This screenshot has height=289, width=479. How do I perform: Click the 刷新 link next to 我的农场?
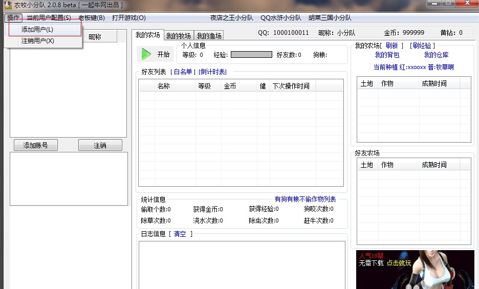(392, 46)
